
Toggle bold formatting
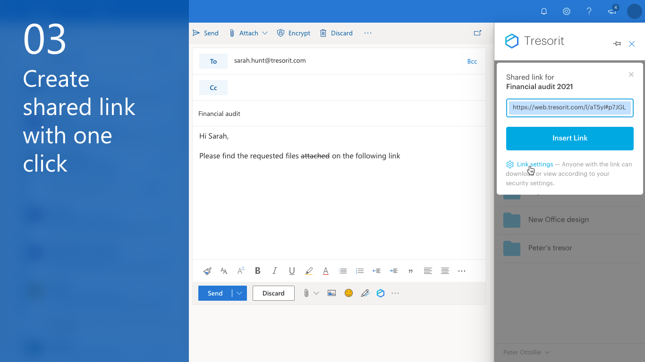pyautogui.click(x=258, y=271)
